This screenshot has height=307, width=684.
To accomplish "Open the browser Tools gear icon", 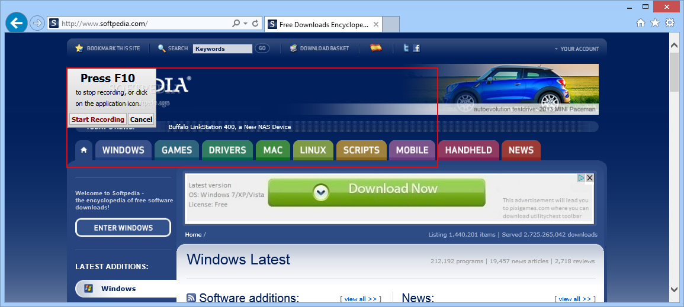I will click(670, 23).
